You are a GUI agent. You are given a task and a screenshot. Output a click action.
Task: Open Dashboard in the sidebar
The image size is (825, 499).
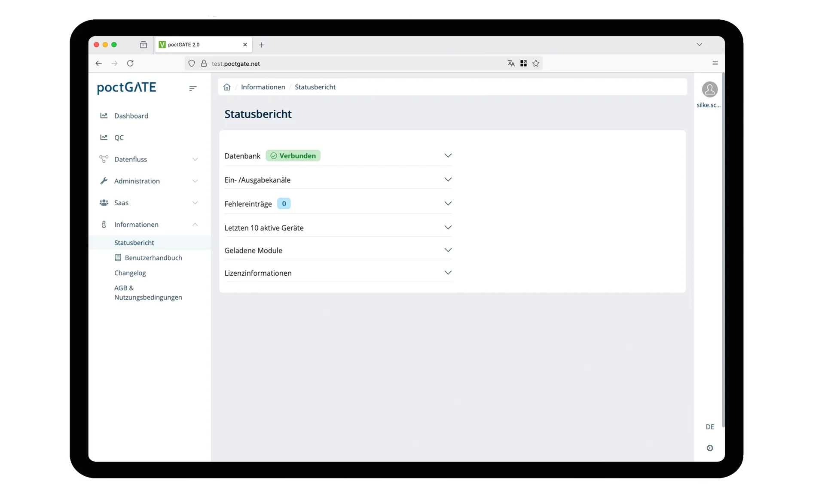click(131, 116)
